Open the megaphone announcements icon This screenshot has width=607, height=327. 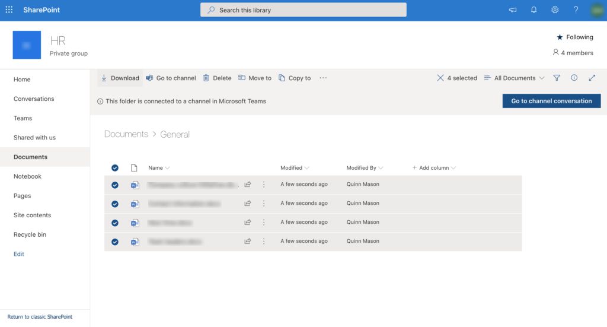(x=513, y=10)
